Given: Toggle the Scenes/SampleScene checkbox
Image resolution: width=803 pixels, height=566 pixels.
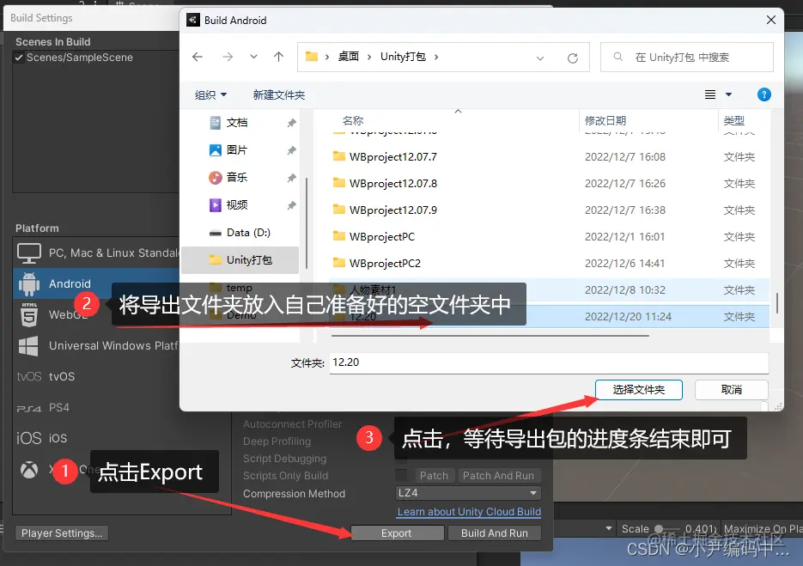Looking at the screenshot, I should pyautogui.click(x=19, y=58).
